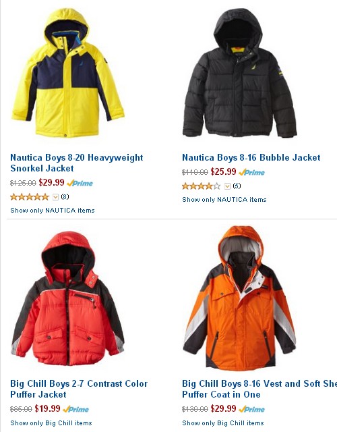Click the five-star rating on the Snorkel Jacket
The width and height of the screenshot is (337, 432).
[30, 197]
